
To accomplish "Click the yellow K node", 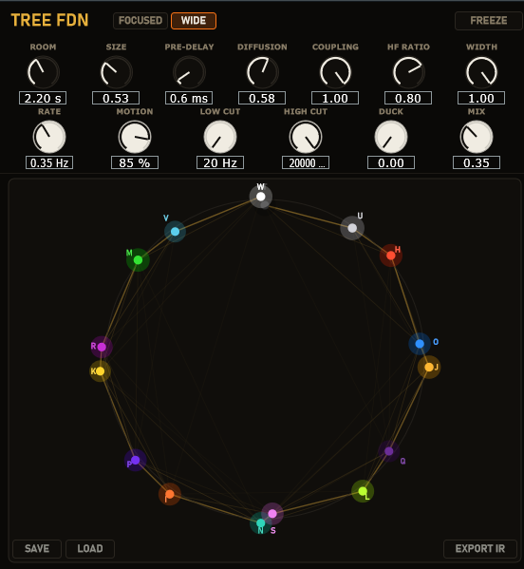I will click(x=100, y=371).
